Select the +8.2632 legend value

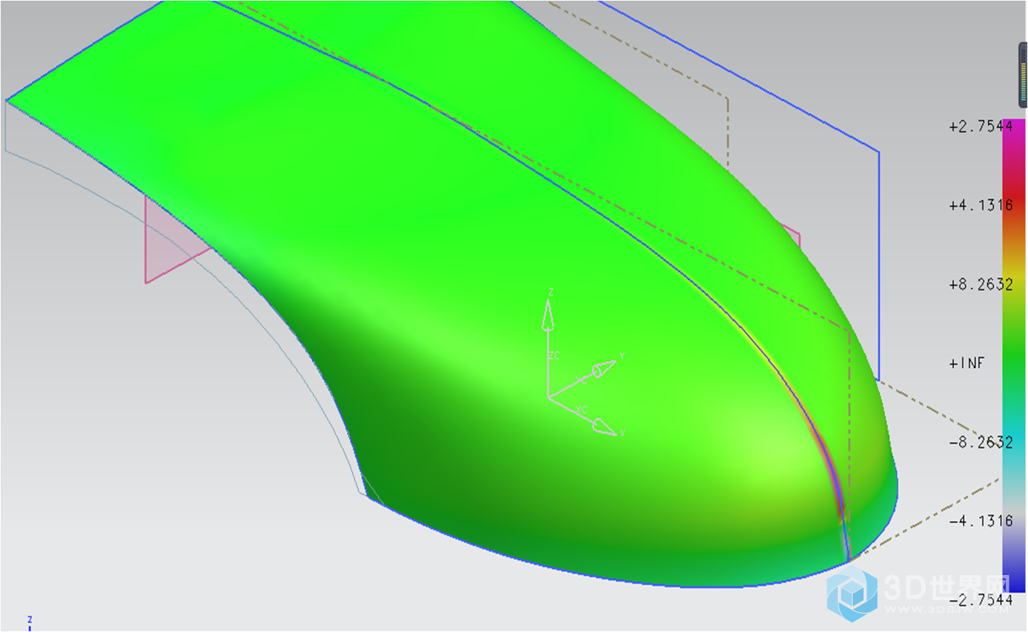click(x=980, y=285)
